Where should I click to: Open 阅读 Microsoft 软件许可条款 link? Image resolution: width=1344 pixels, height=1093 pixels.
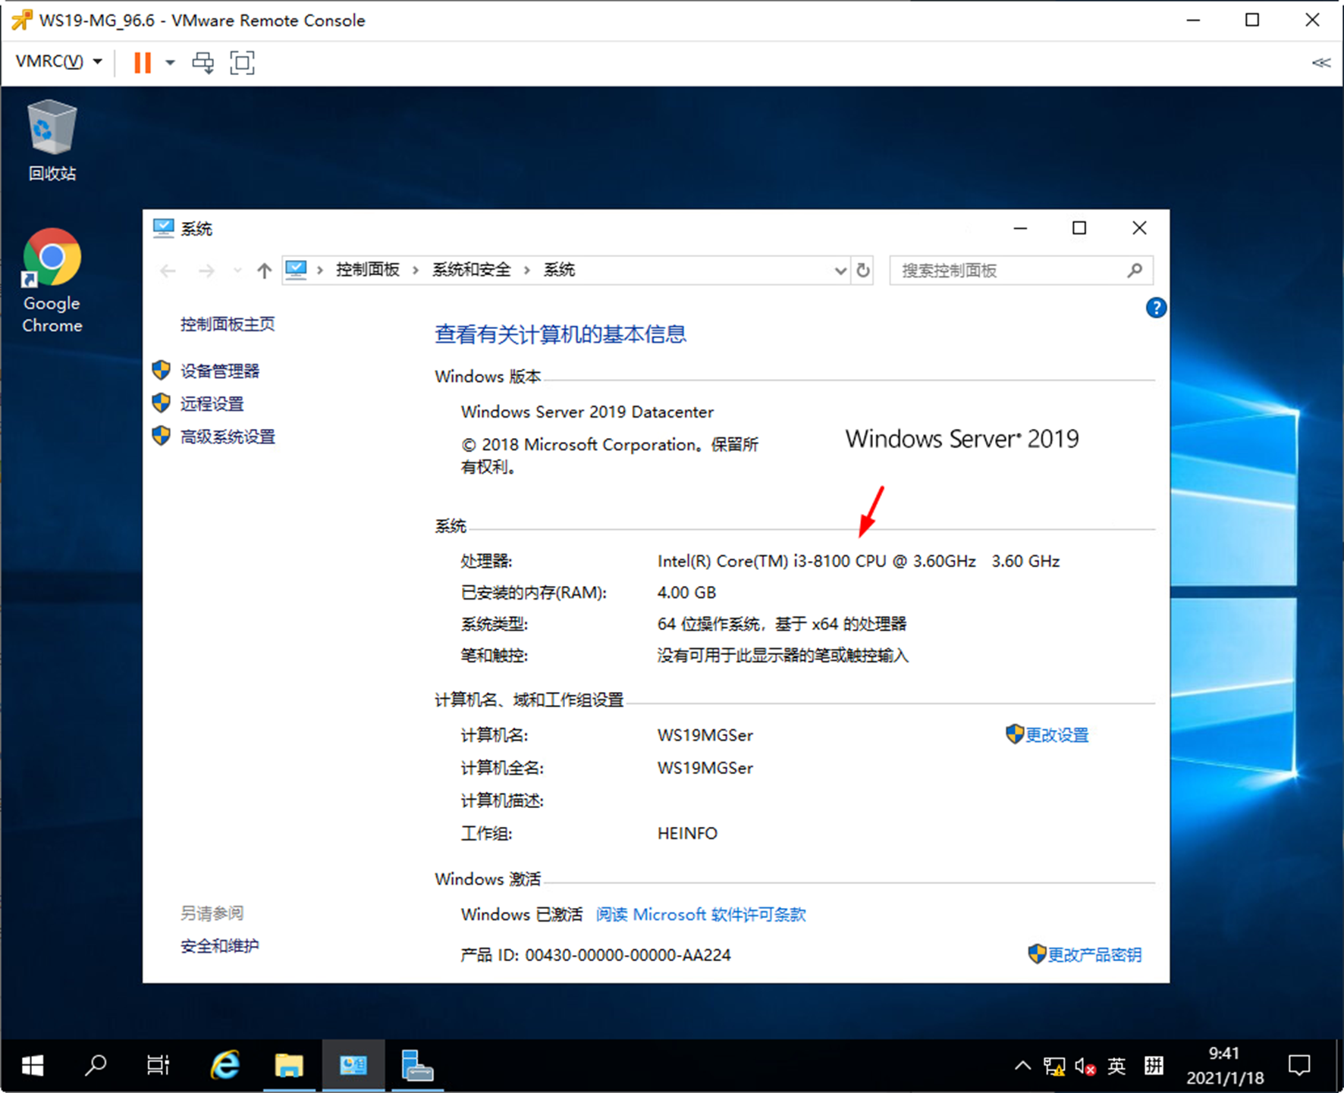coord(701,914)
